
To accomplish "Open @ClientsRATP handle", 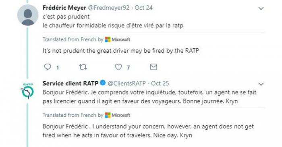I will (x=126, y=83).
